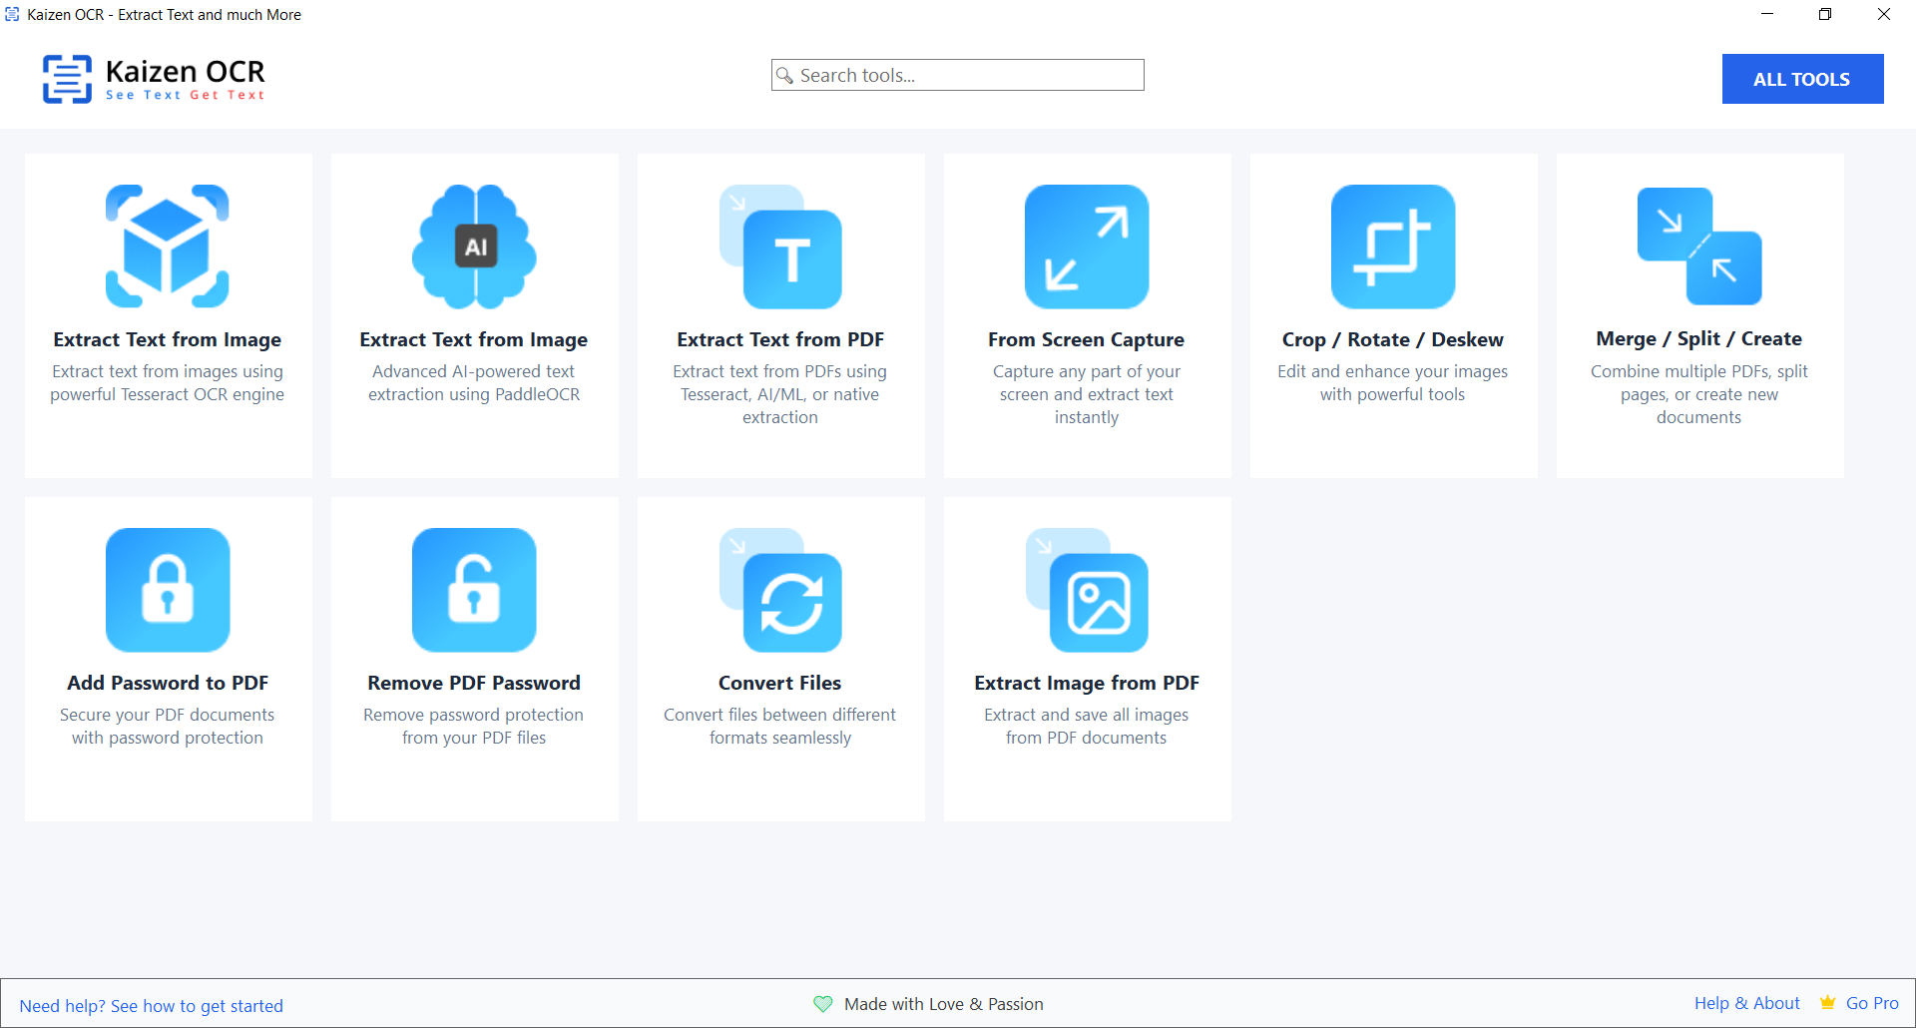Open the Go Pro upgrade option
This screenshot has height=1028, width=1916.
pos(1874,1003)
